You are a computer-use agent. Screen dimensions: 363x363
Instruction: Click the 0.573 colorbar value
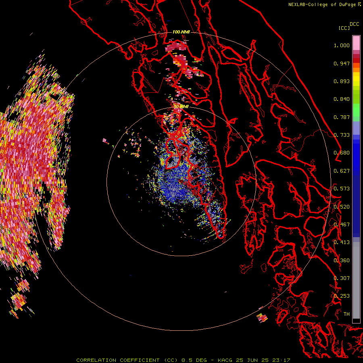click(342, 189)
